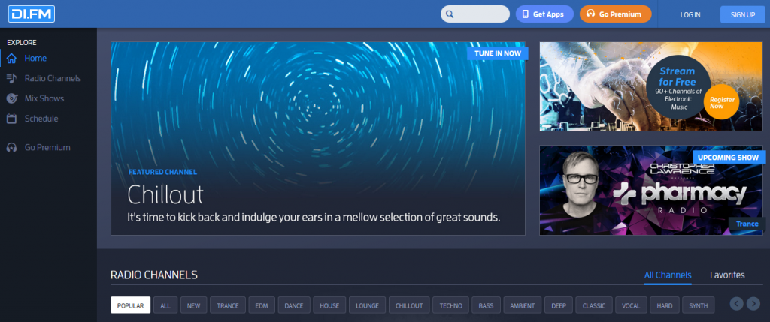This screenshot has width=770, height=322.
Task: Select BASS channel filter
Action: coord(487,305)
